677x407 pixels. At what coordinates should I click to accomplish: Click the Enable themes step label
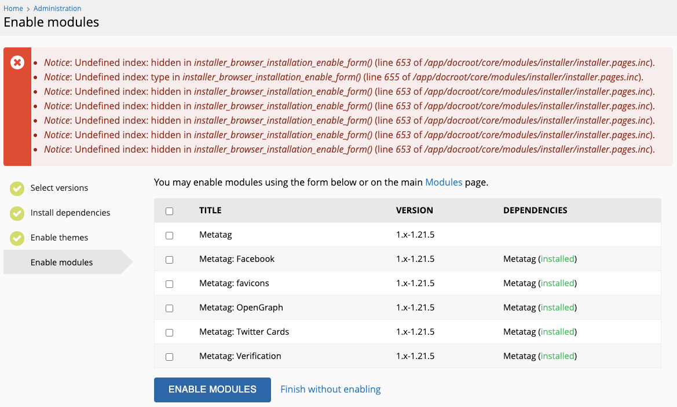click(x=59, y=238)
